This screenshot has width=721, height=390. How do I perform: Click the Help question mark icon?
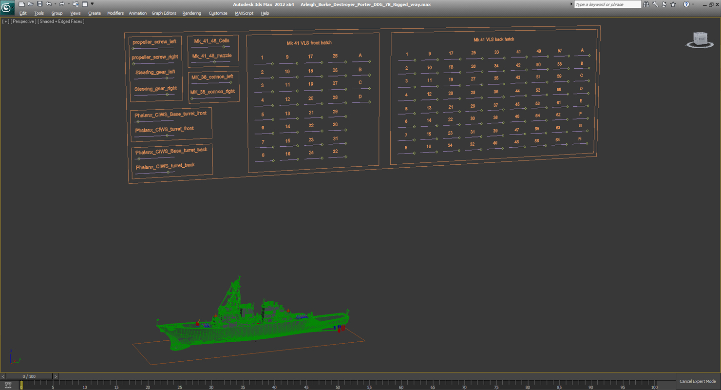point(686,4)
